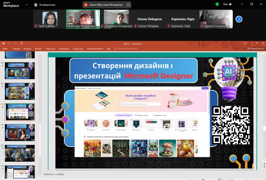
Task: Click the QR code on the slide
Action: 231,125
